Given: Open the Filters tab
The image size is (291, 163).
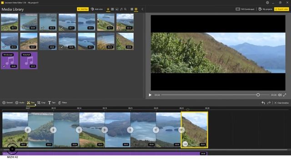Looking at the screenshot, I should (63, 103).
